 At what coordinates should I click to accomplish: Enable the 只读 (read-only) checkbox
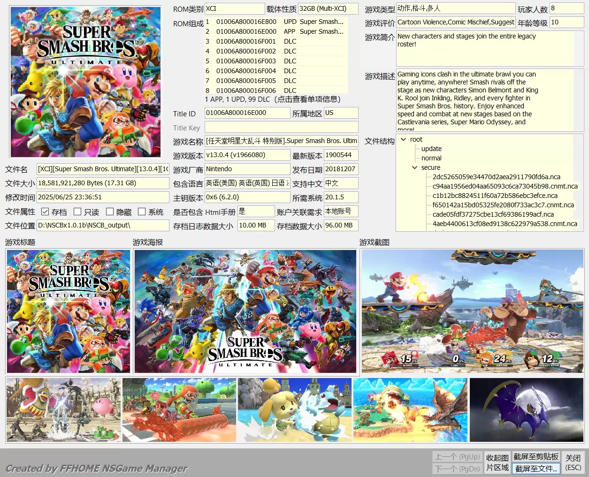[x=78, y=211]
